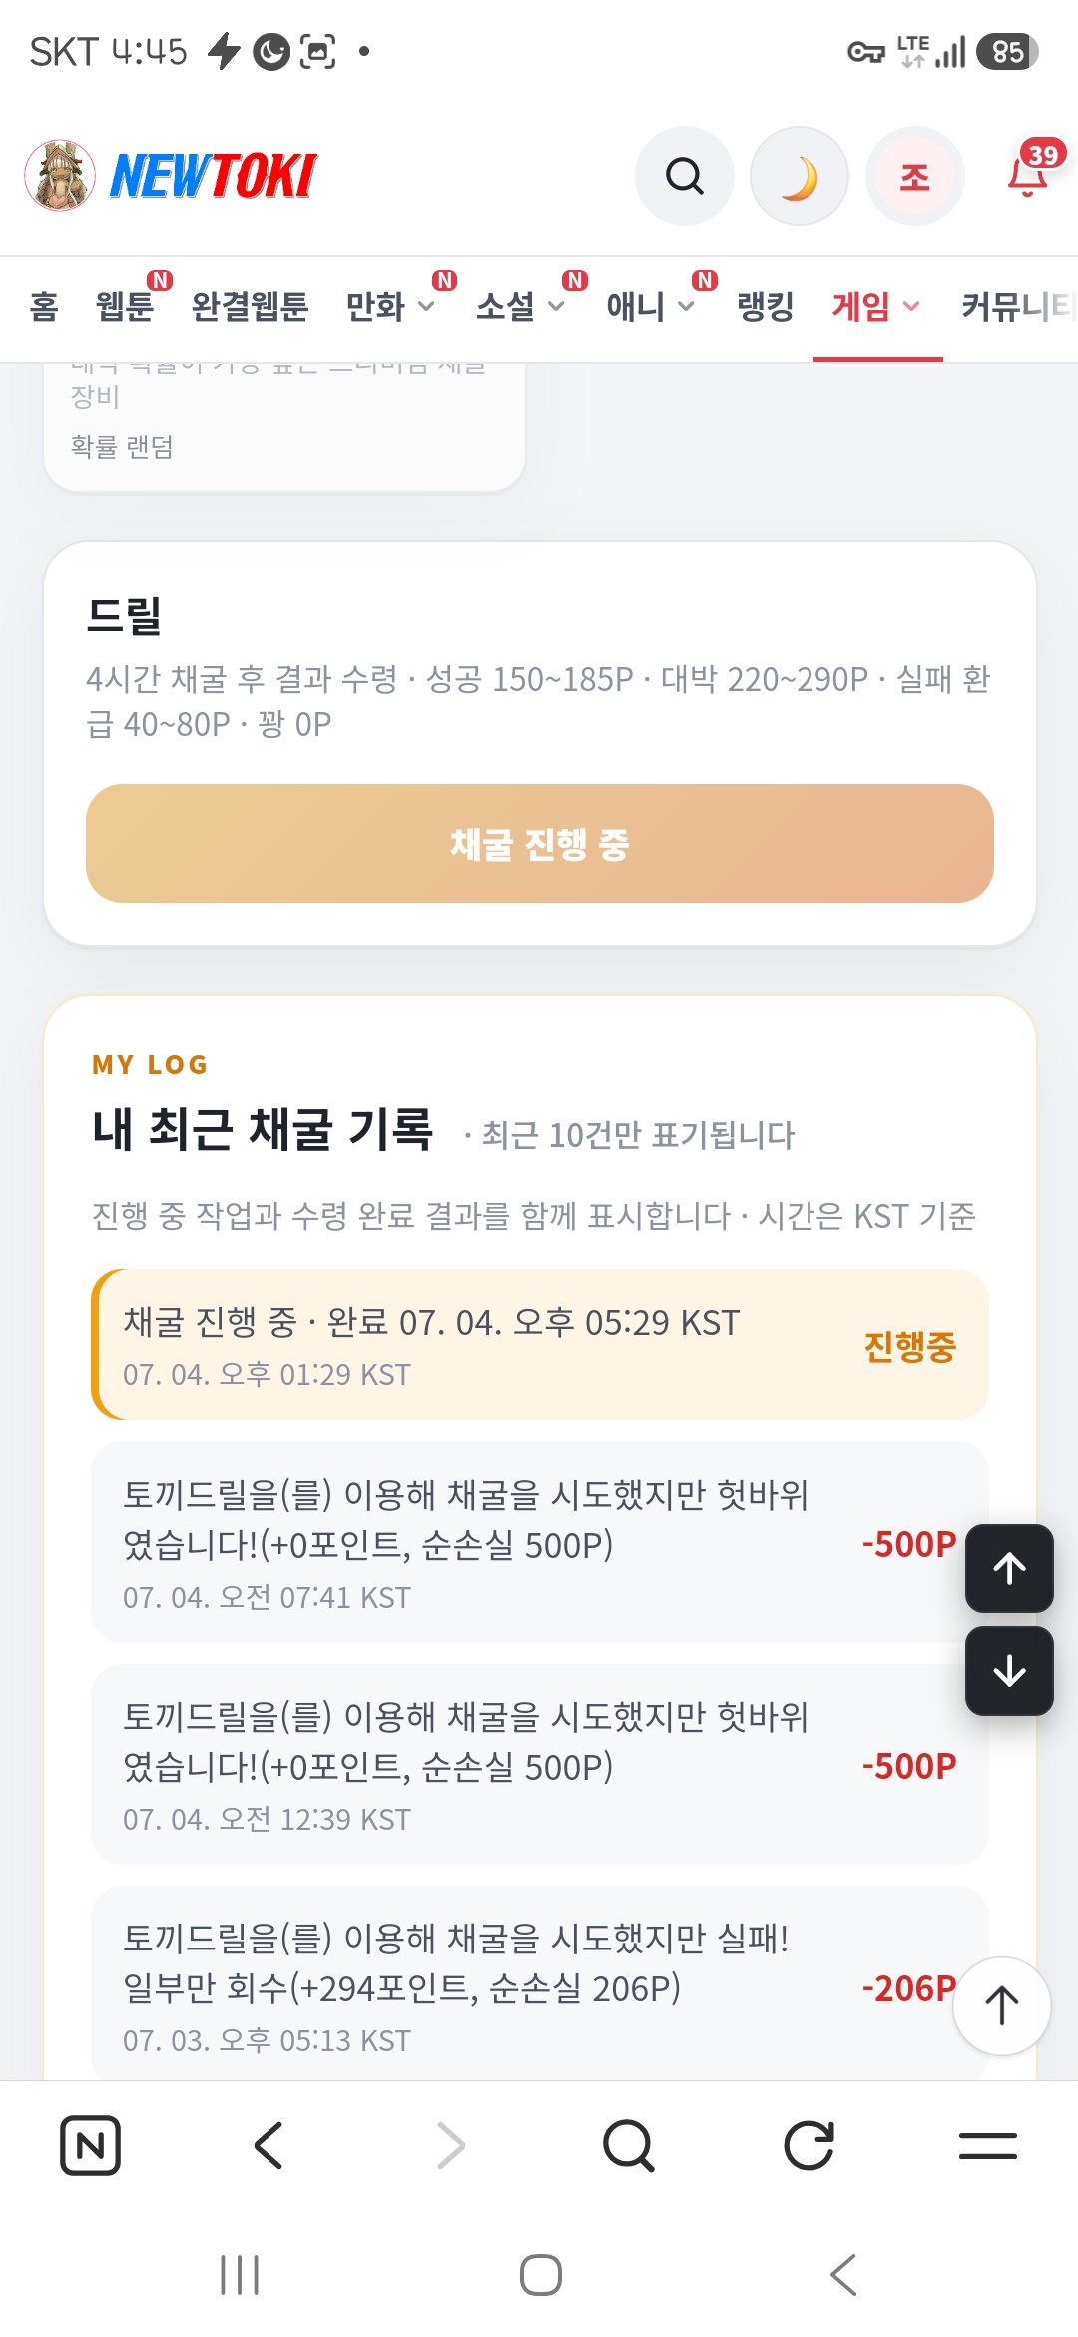Tap the round white scroll-up button

1002,2005
